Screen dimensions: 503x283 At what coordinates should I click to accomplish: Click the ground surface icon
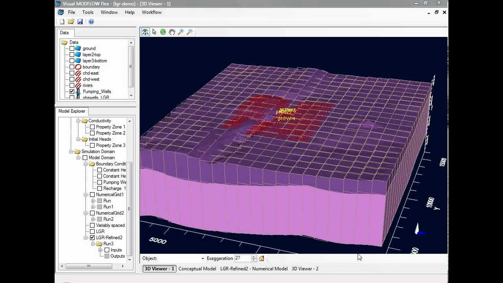coord(78,48)
